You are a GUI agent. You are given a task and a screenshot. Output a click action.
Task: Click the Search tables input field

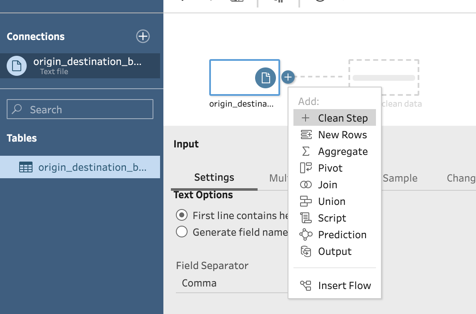click(x=80, y=110)
